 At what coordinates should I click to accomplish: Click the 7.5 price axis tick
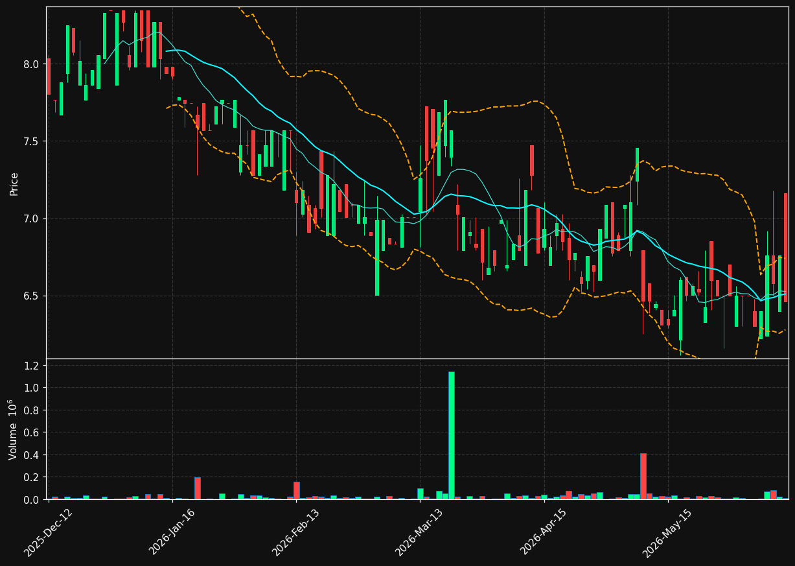click(32, 141)
